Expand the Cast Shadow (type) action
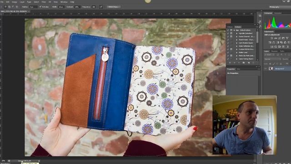This screenshot has height=164, width=291. tap(237, 43)
